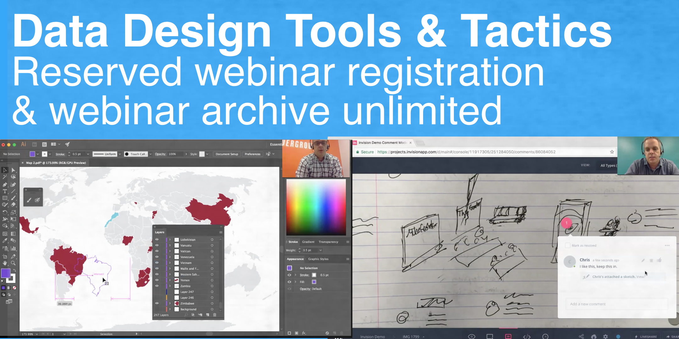Select the Paintbrush tool in main toolbar
679x339 pixels.
click(x=13, y=198)
